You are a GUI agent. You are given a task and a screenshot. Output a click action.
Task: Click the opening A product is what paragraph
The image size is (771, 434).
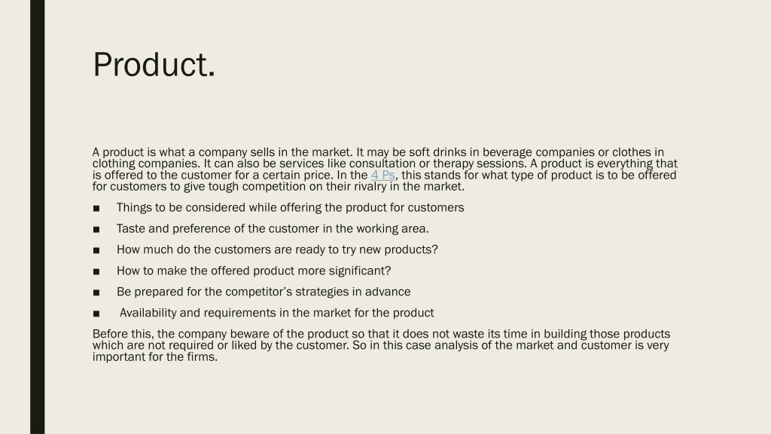coord(385,170)
